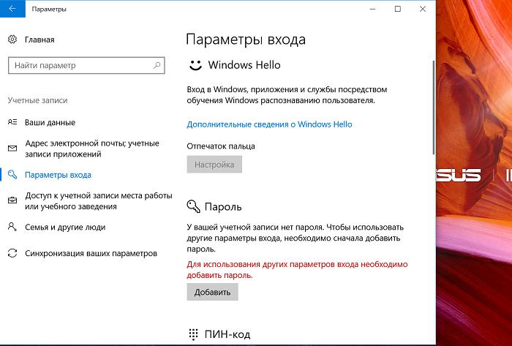Open the Ваши данные section

point(50,122)
